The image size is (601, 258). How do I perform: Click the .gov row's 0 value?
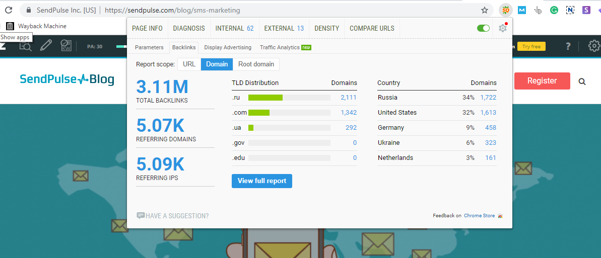click(355, 143)
